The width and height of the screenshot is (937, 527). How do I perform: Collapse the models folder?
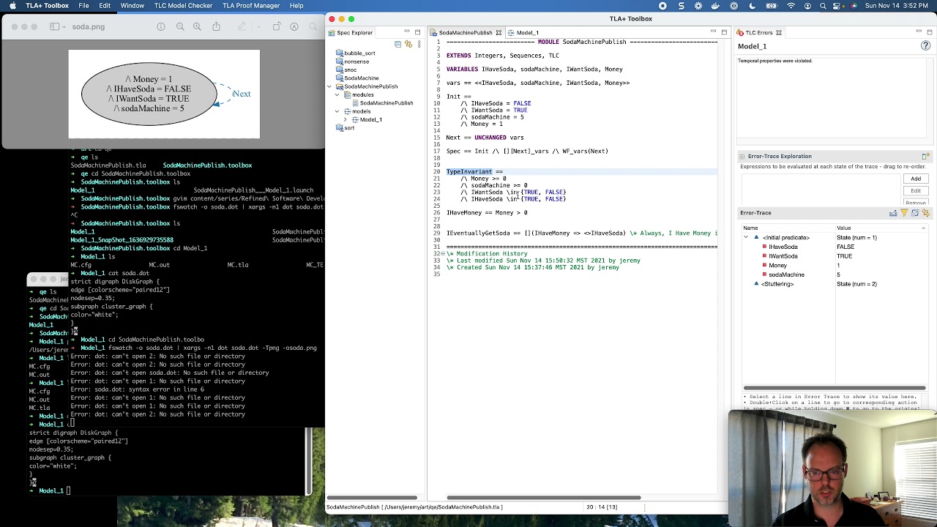pos(337,111)
